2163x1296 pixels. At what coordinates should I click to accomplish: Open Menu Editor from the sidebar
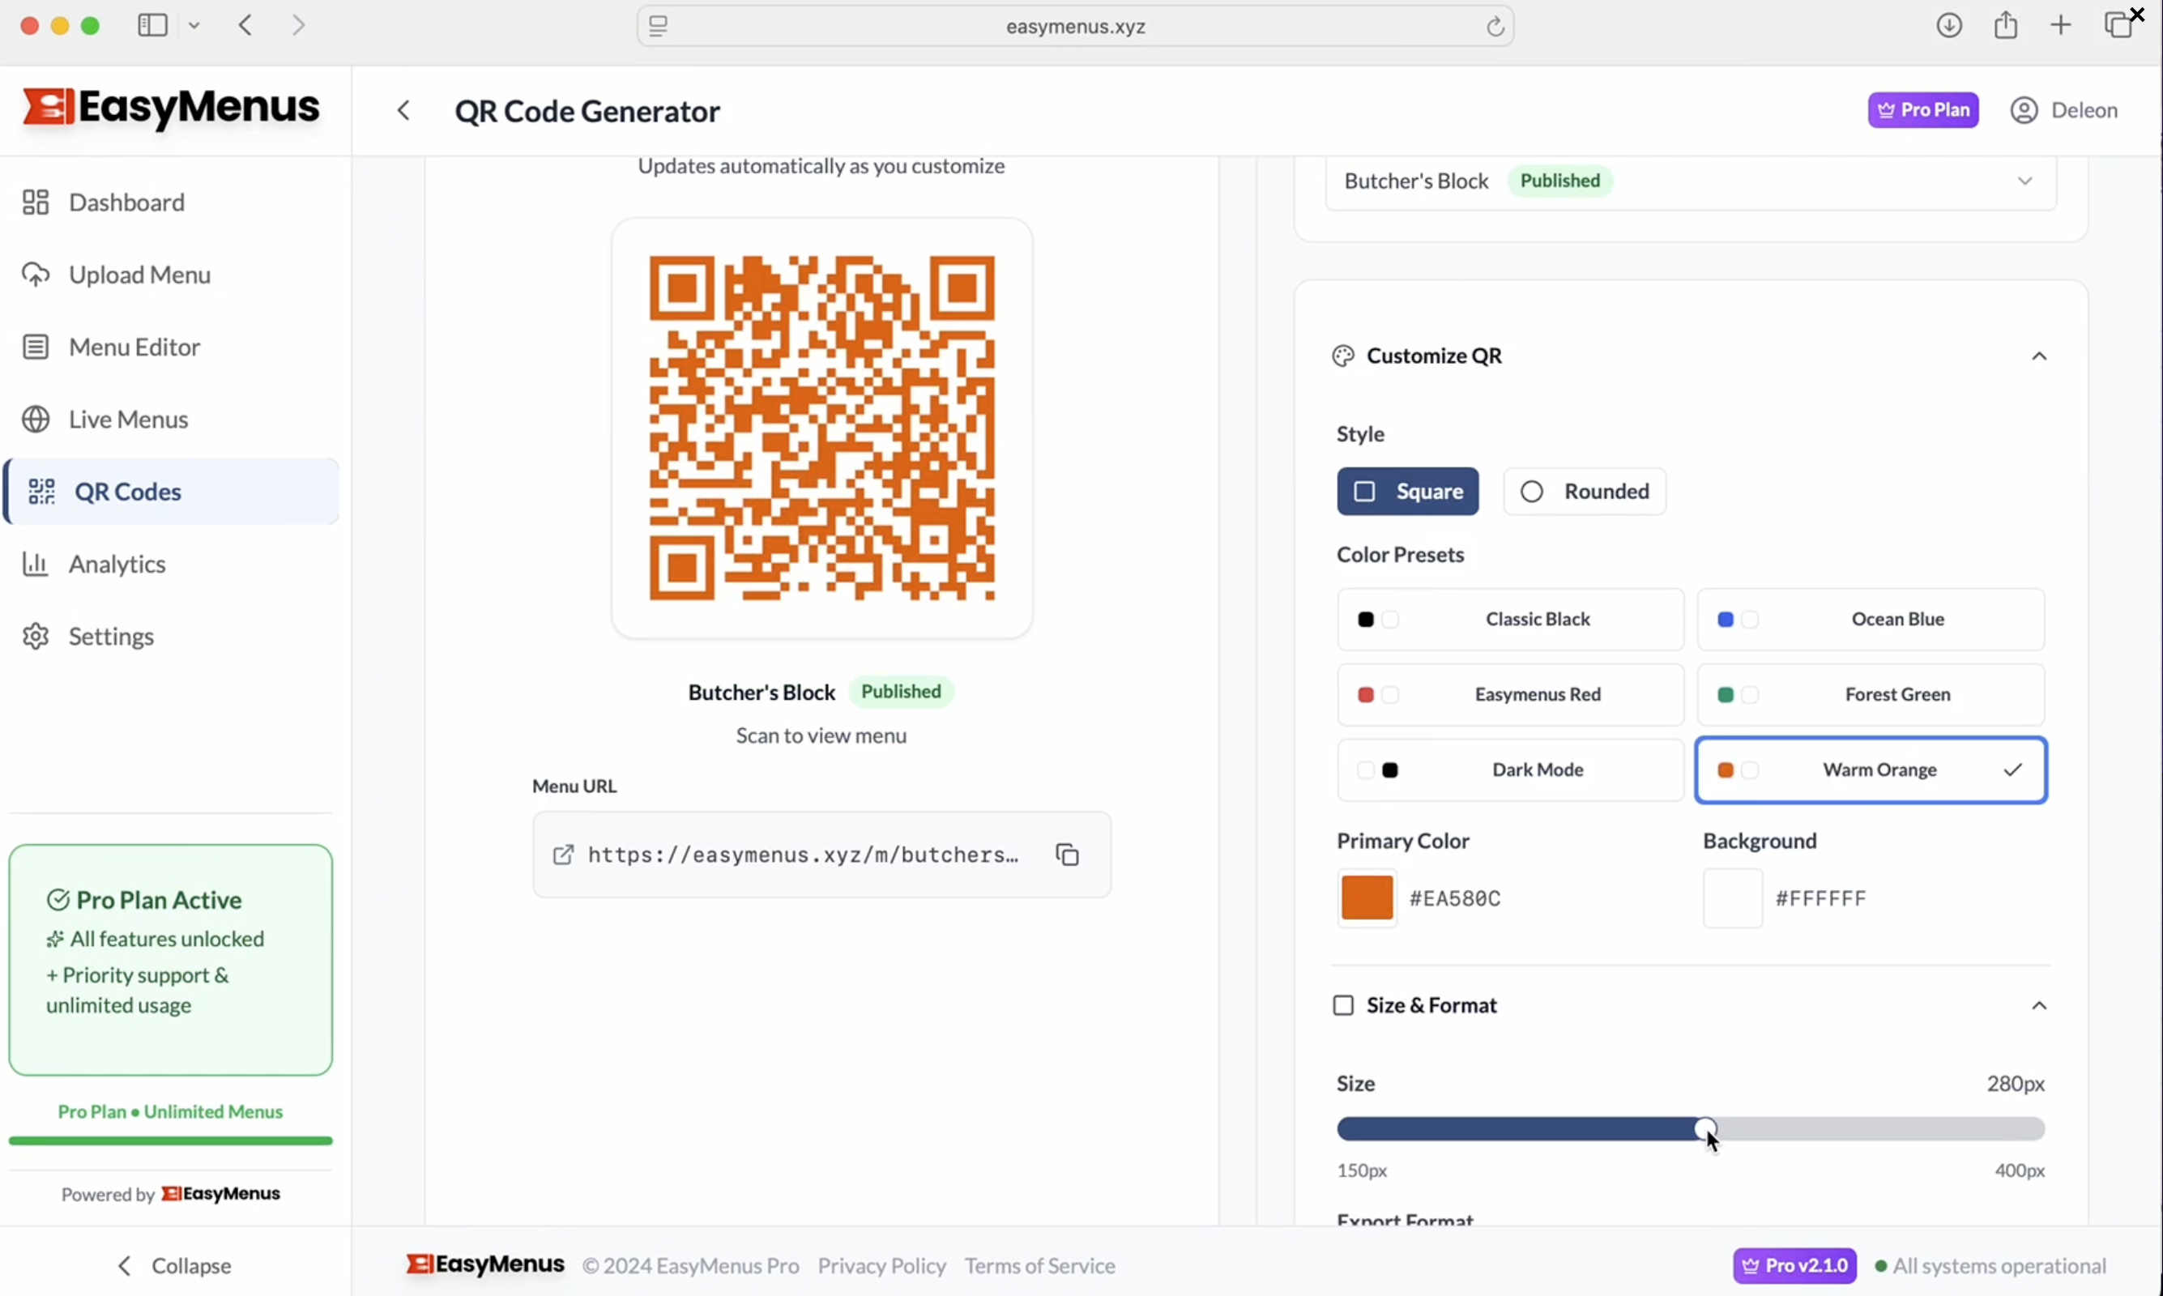tap(134, 347)
